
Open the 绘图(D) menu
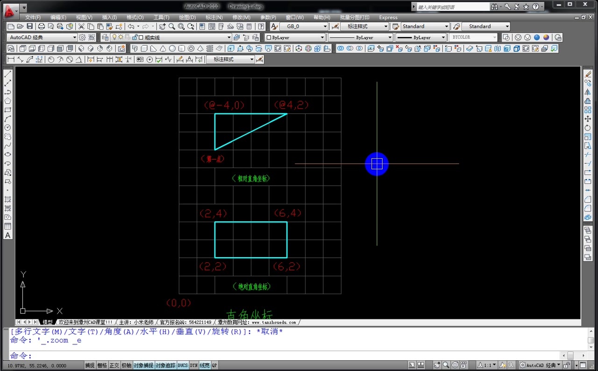point(187,17)
